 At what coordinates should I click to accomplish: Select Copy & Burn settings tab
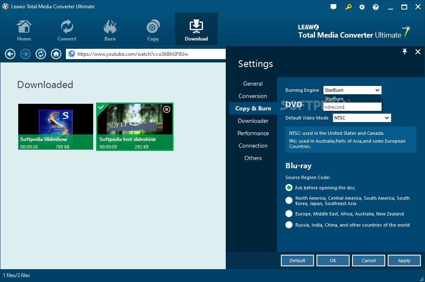253,108
